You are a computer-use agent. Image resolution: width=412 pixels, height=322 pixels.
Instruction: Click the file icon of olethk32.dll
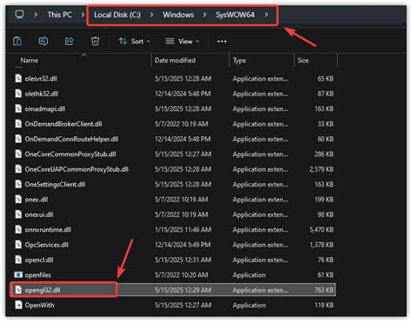pos(18,94)
